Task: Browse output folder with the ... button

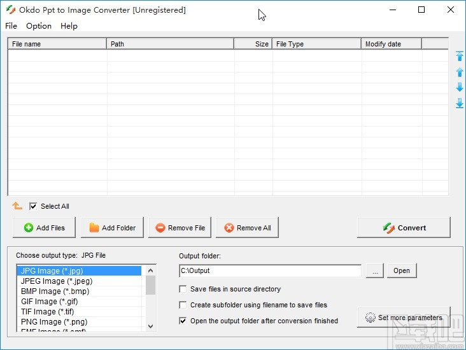Action: tap(375, 270)
